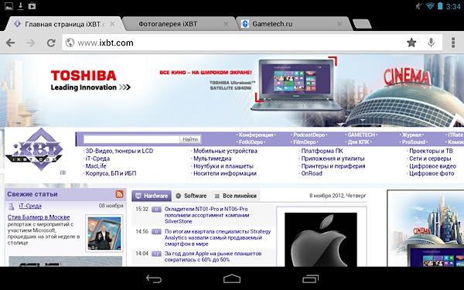Open the Chrome three-dot overflow menu
This screenshot has width=464, height=290.
453,43
